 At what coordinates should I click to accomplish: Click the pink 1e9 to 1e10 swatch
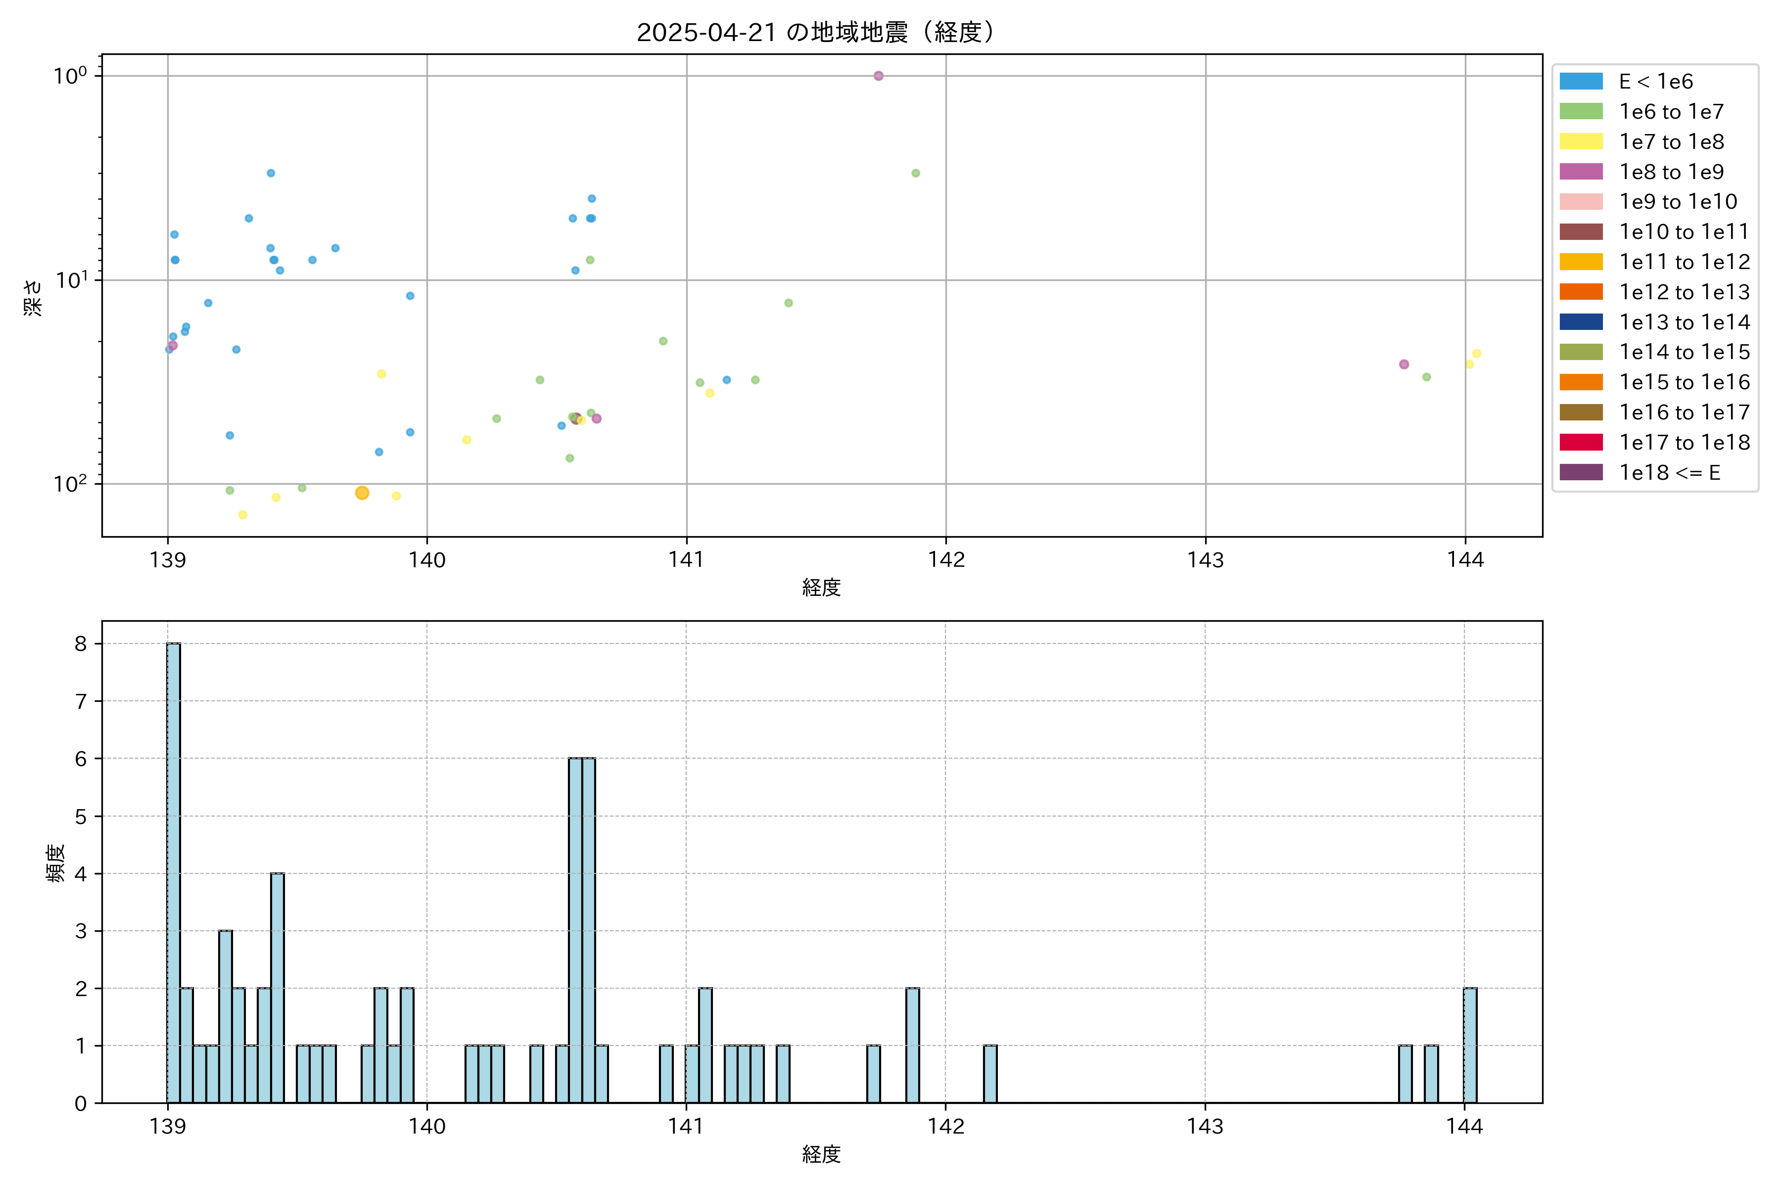1580,201
